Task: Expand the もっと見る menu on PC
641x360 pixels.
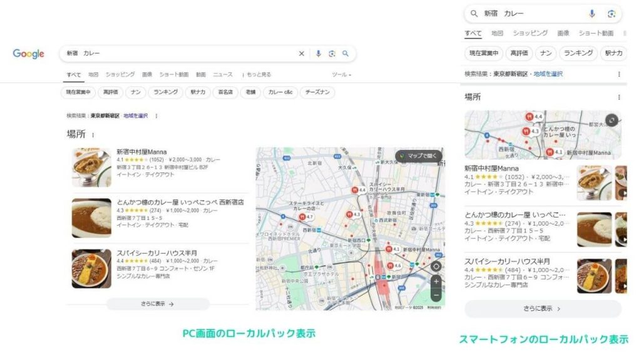Action: point(256,75)
